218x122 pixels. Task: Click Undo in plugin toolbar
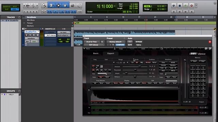[143, 49]
